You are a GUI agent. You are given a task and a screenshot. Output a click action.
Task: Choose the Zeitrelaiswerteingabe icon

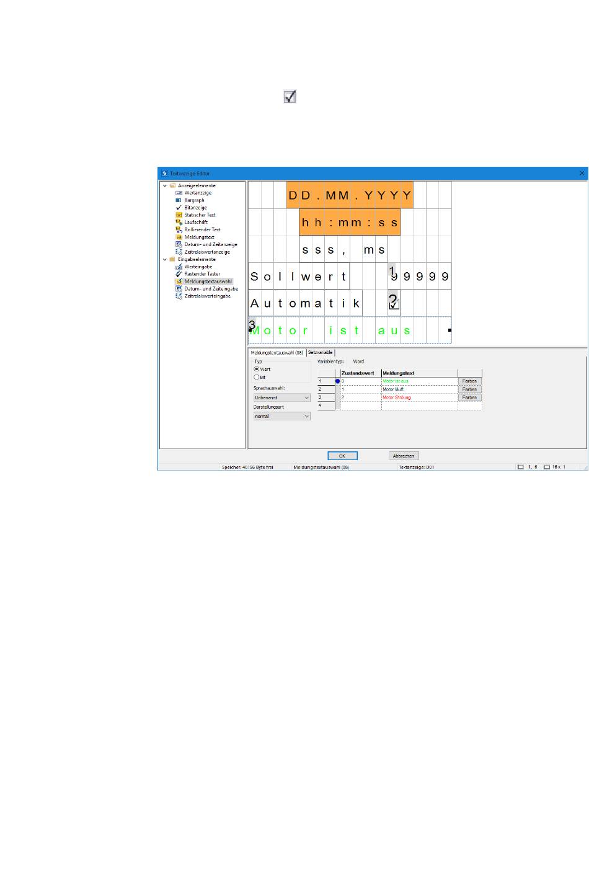179,296
